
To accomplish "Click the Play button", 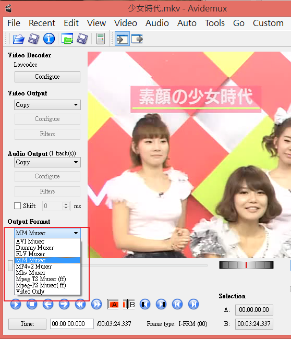I will click(x=16, y=305).
